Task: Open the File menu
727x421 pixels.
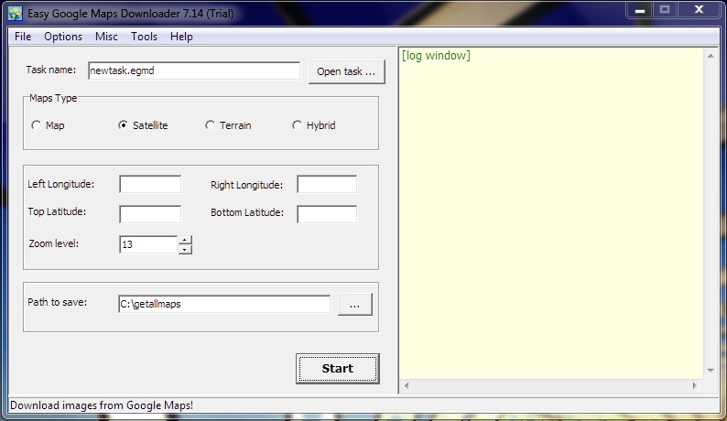Action: pos(23,37)
